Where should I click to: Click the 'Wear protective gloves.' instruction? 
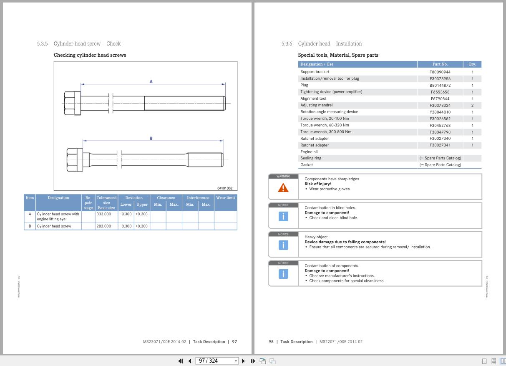(x=330, y=189)
